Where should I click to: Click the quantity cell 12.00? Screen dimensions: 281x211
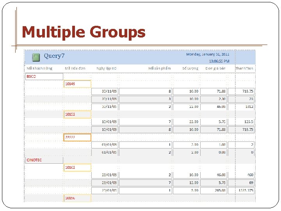pyautogui.click(x=186, y=183)
